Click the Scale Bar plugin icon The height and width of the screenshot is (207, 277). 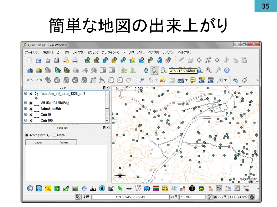coord(129,189)
